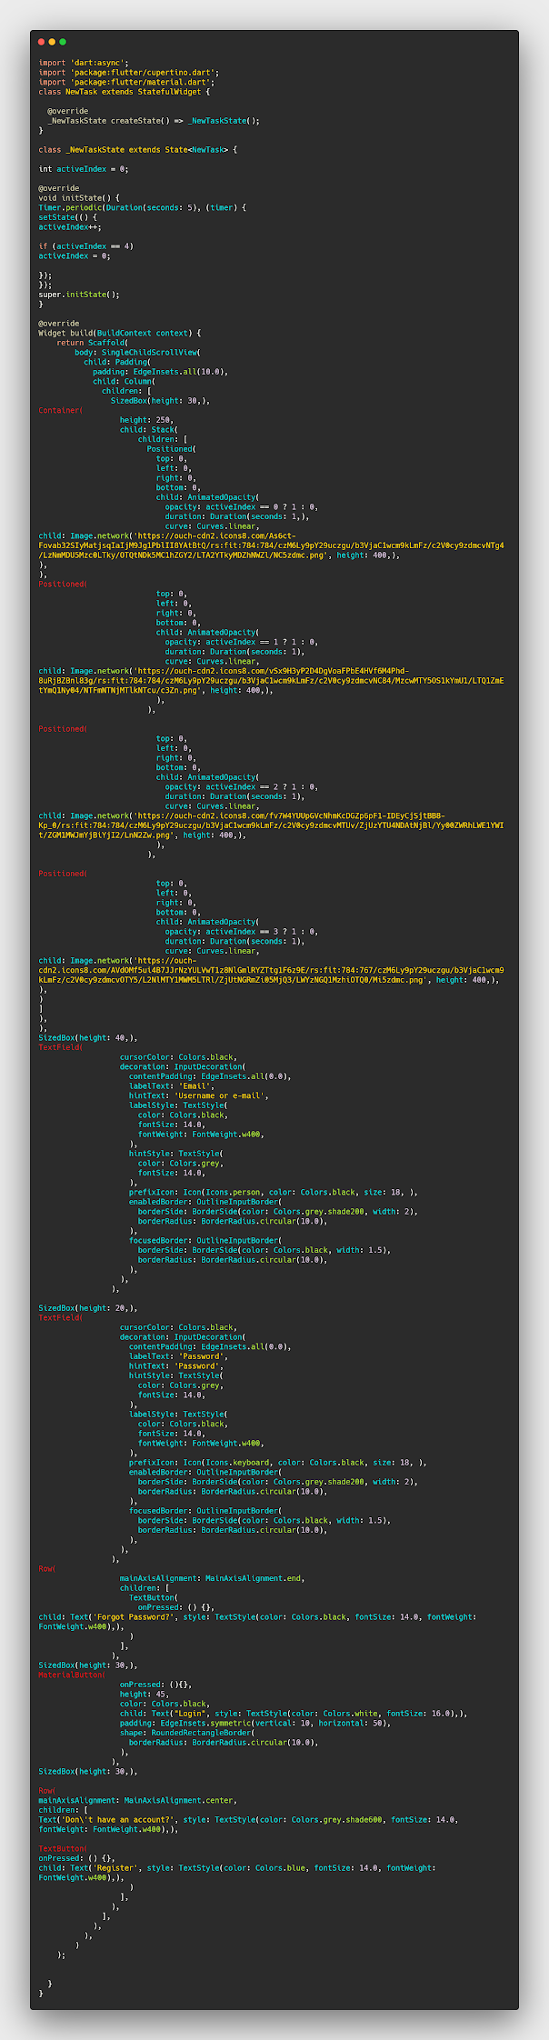
Task: Click the 'if (activeIndex == 4)' statement
Action: pos(86,245)
